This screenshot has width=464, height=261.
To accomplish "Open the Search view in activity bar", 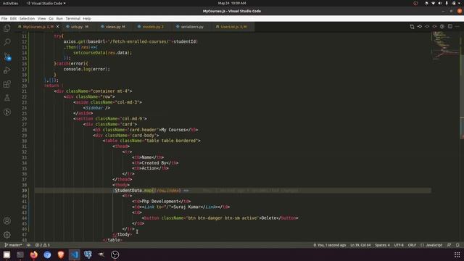I will 7,42.
